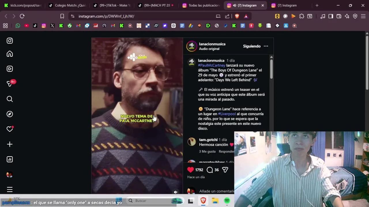Screen dimensions: 369x207
Task: Open the music note playlist icon
Action: [x=323, y=16]
